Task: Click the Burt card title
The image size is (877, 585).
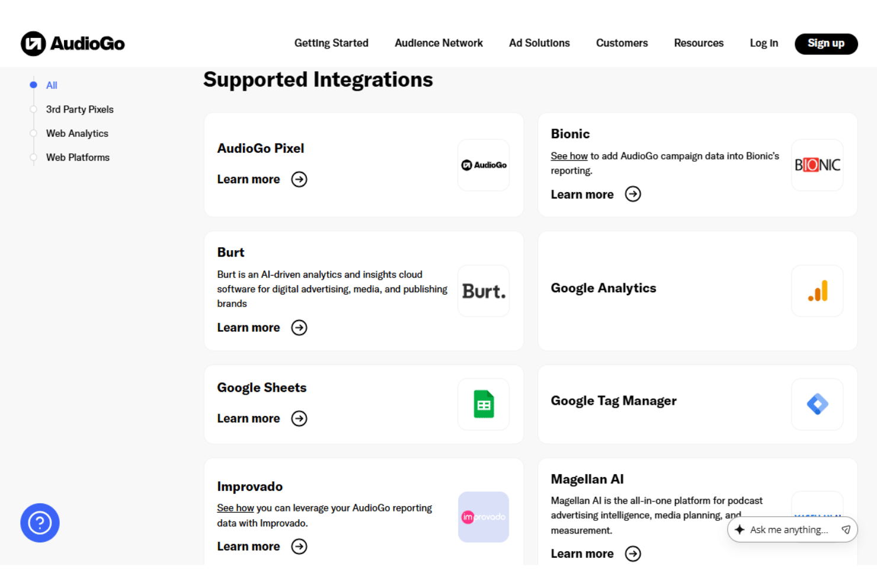Action: tap(231, 252)
